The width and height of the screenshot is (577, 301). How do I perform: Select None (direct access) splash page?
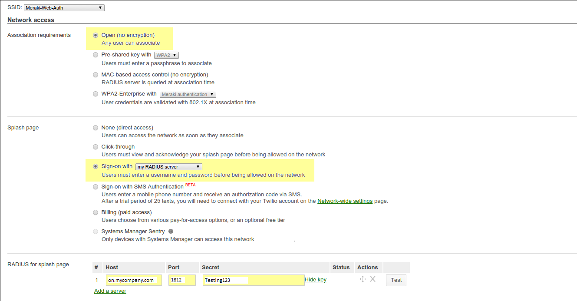(x=96, y=128)
